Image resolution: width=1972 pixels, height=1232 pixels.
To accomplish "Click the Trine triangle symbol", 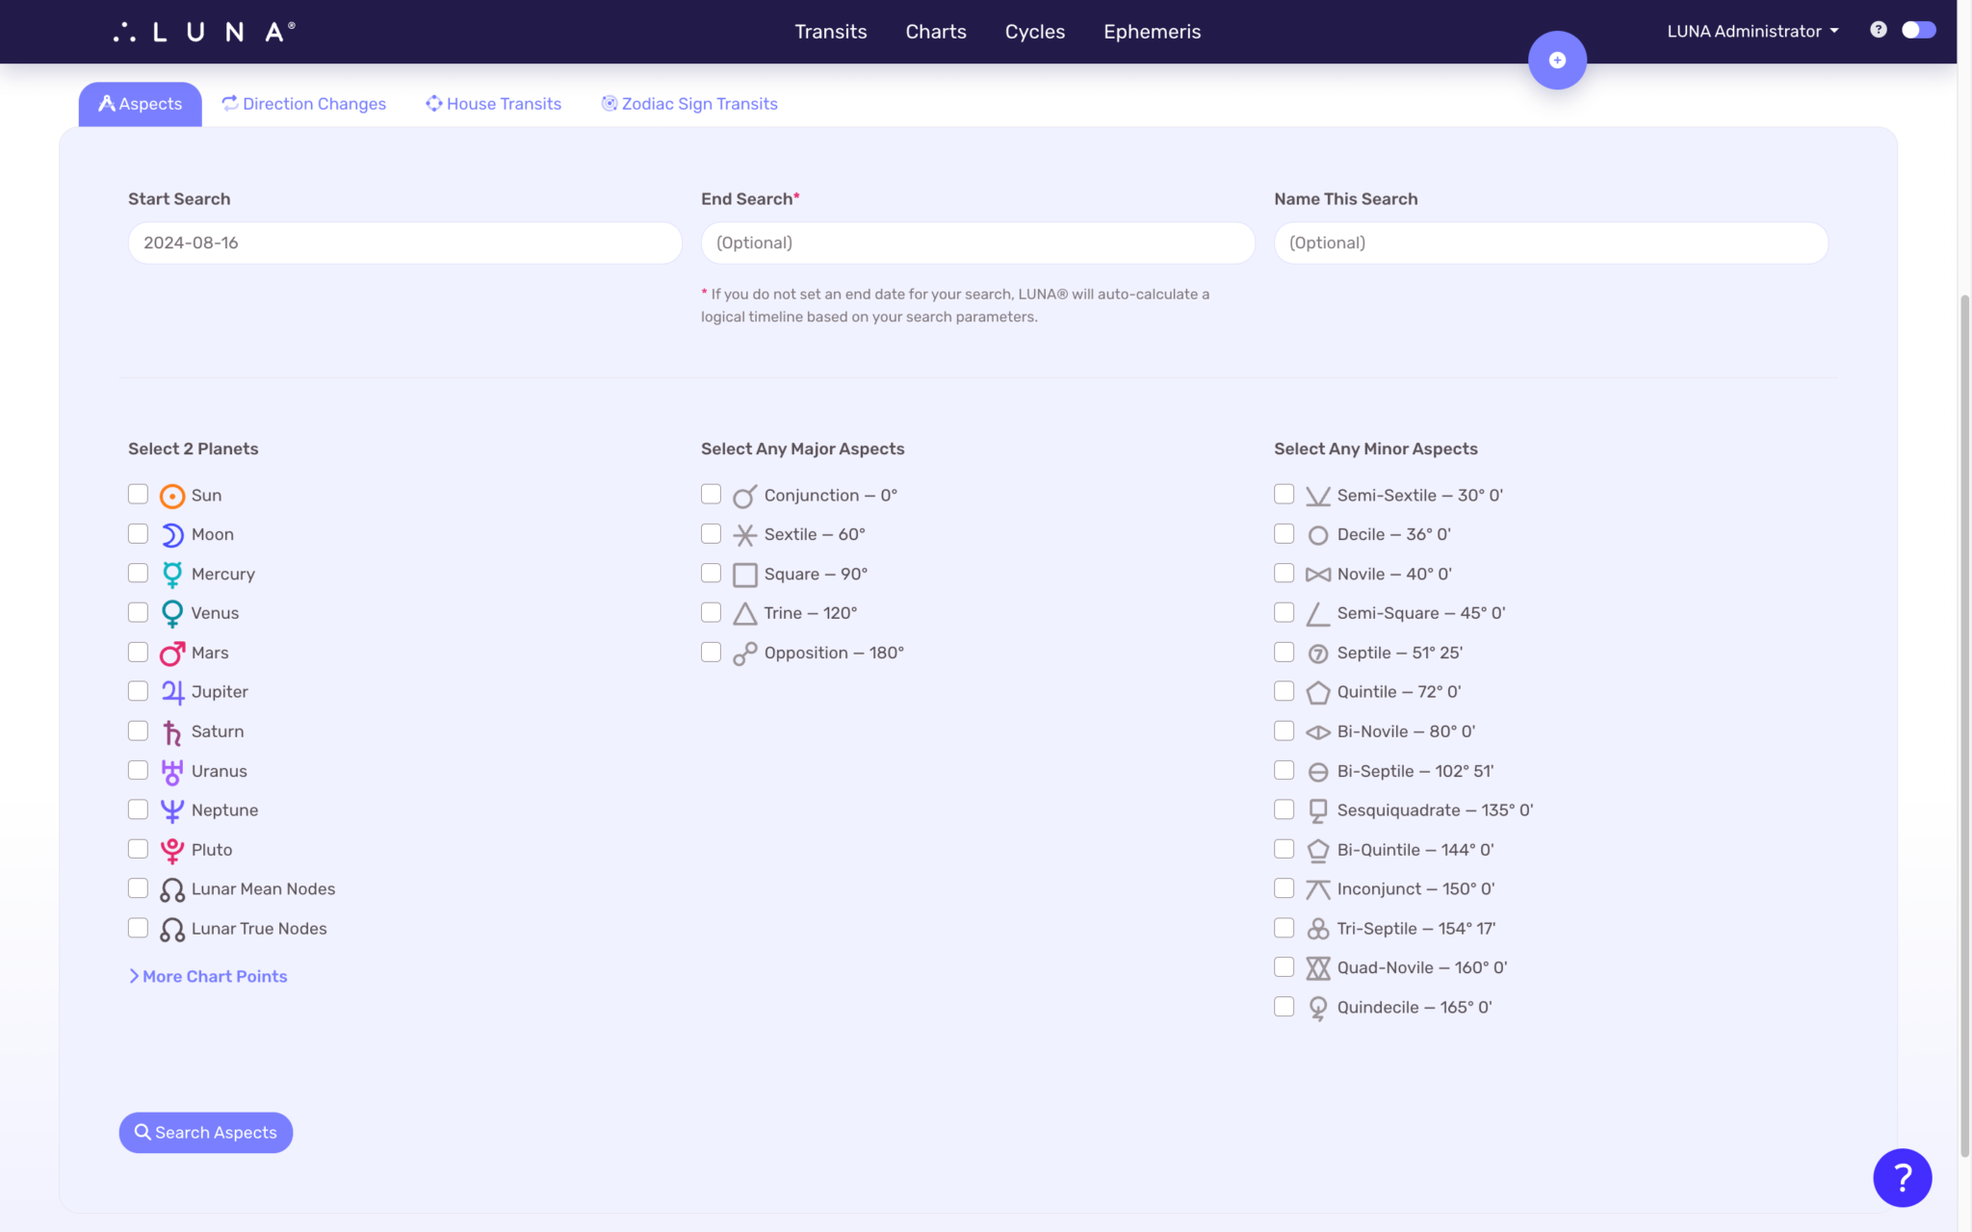I will click(743, 612).
